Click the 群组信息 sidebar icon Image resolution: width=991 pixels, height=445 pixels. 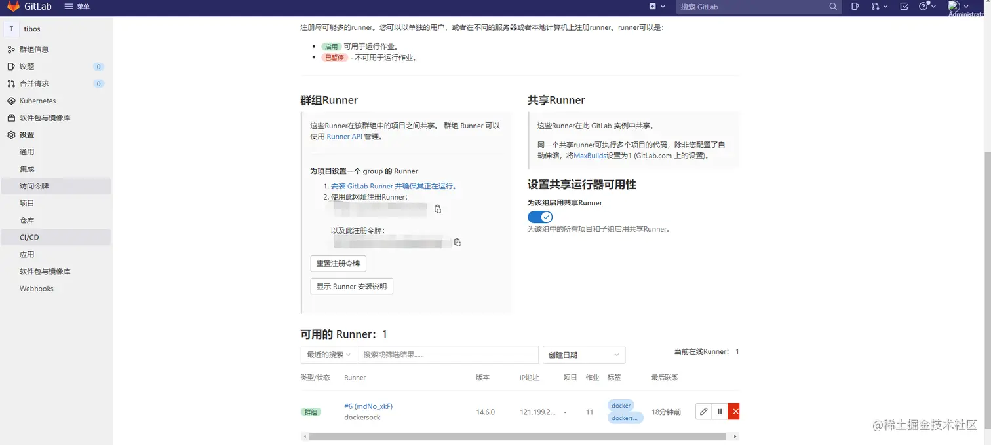click(x=11, y=50)
